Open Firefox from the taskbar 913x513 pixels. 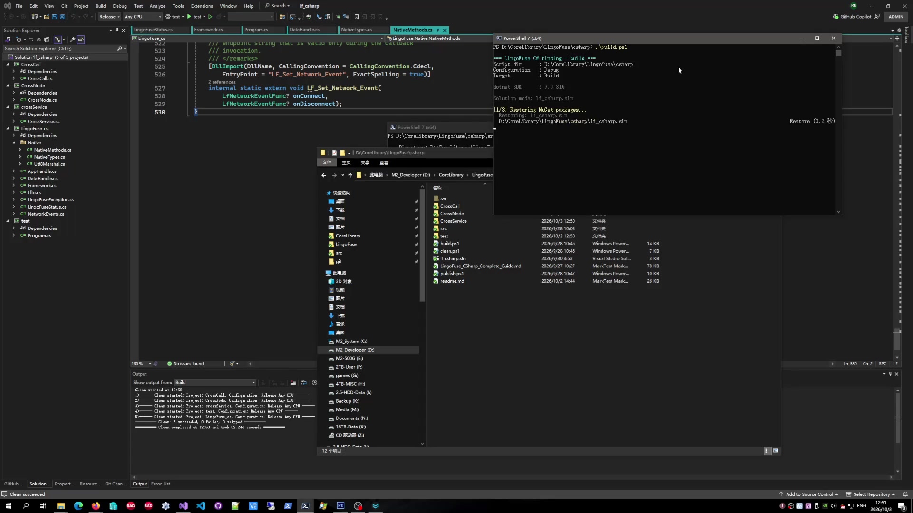[x=96, y=506]
